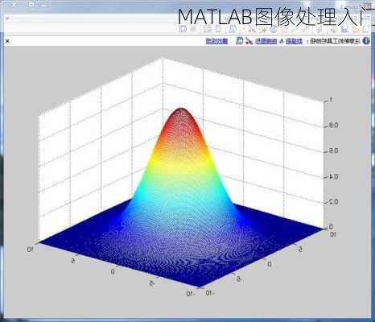Click the Save Figure toolbar icon
This screenshot has height=322, width=375.
point(344,29)
